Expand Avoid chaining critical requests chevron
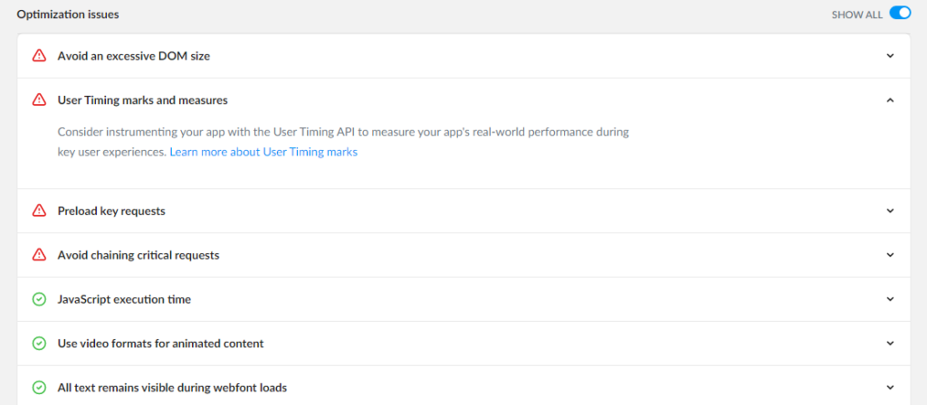The height and width of the screenshot is (405, 927). tap(891, 255)
